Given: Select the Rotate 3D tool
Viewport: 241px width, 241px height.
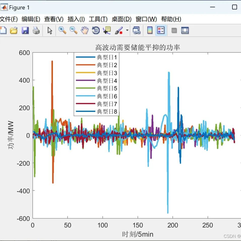Looking at the screenshot, I should pos(96,30).
